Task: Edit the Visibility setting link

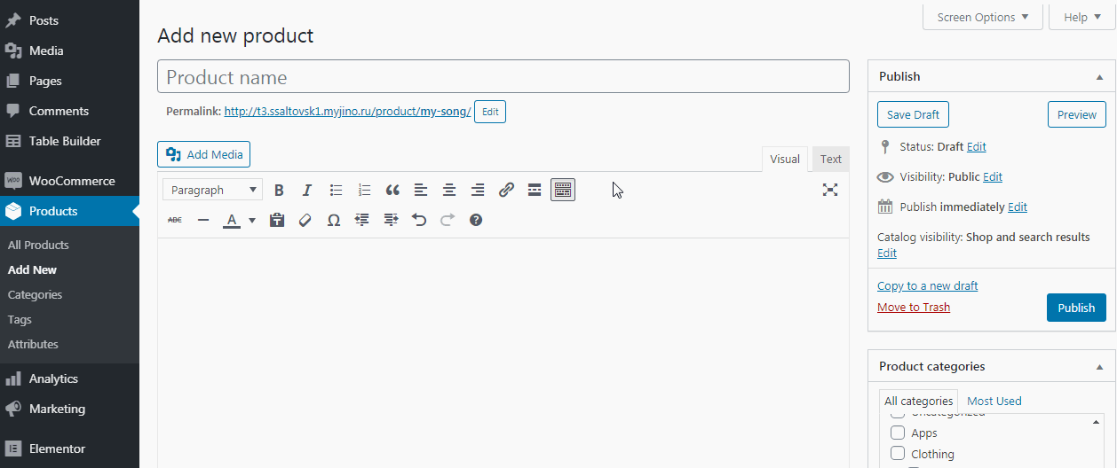Action: [993, 176]
